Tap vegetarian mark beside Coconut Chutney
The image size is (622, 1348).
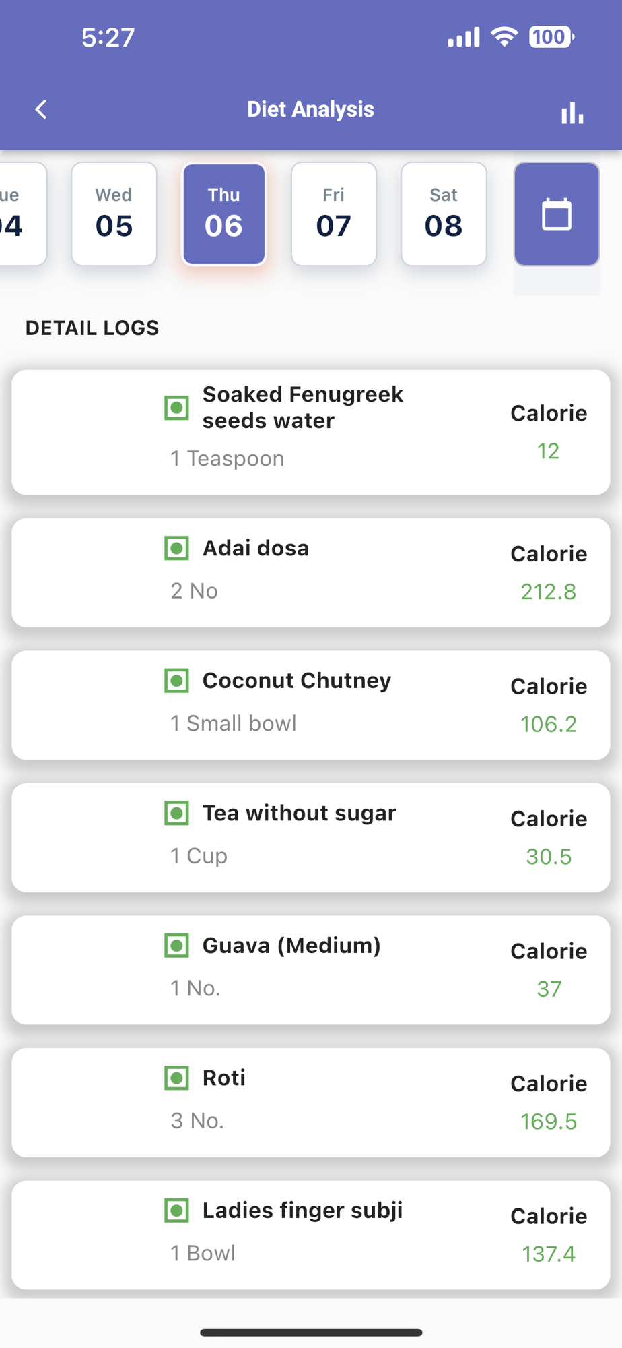click(x=177, y=681)
